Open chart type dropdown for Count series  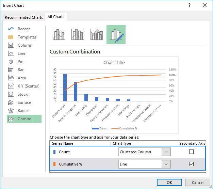tap(166, 152)
